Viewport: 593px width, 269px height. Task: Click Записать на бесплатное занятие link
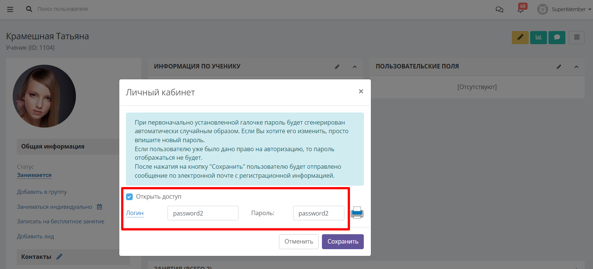pos(61,221)
